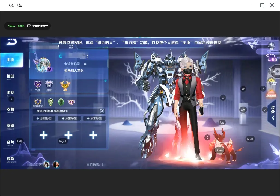
Task: Go to the 收藏 collection tab
Action: point(10,110)
